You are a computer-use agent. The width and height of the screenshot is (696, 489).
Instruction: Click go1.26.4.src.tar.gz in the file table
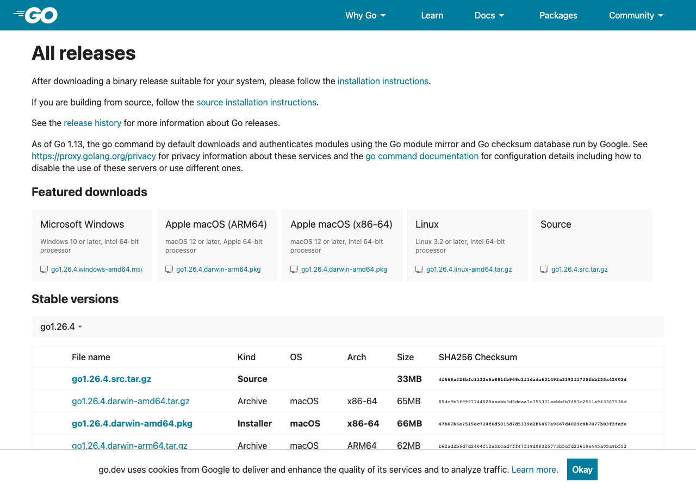[x=111, y=379]
